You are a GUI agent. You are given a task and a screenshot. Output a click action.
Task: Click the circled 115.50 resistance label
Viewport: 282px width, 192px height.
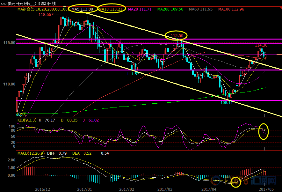[176, 36]
